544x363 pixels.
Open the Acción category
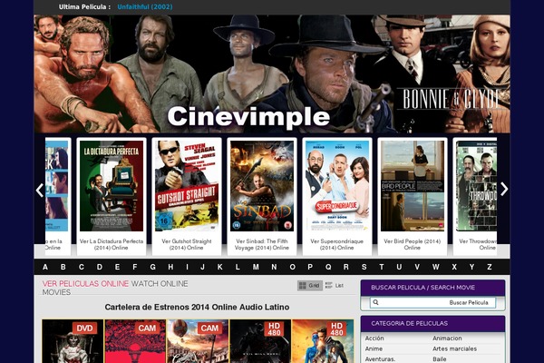pyautogui.click(x=374, y=338)
